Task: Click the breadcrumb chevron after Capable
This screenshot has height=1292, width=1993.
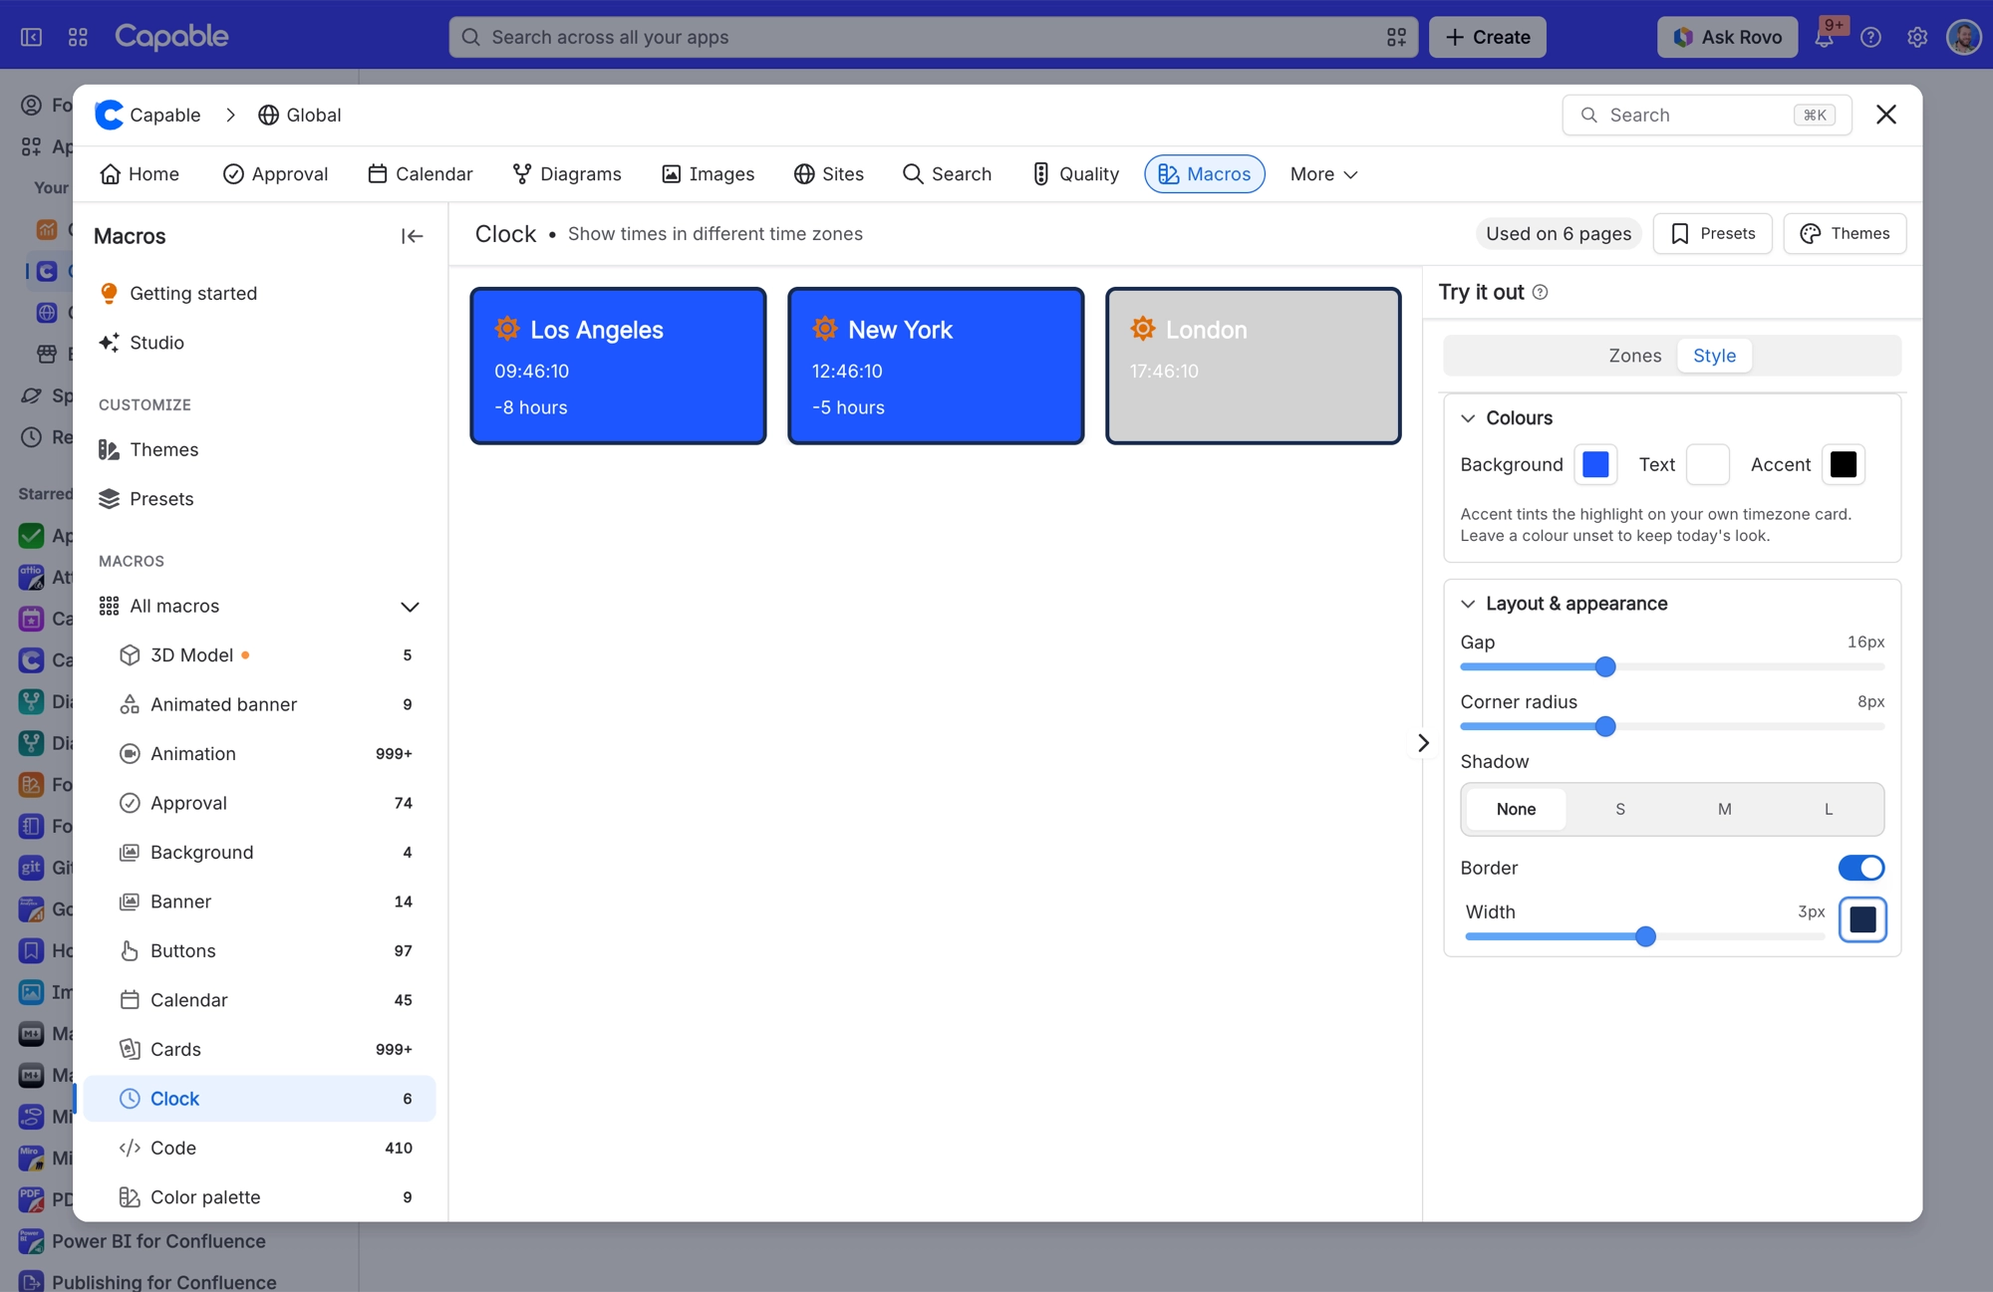Action: point(230,115)
